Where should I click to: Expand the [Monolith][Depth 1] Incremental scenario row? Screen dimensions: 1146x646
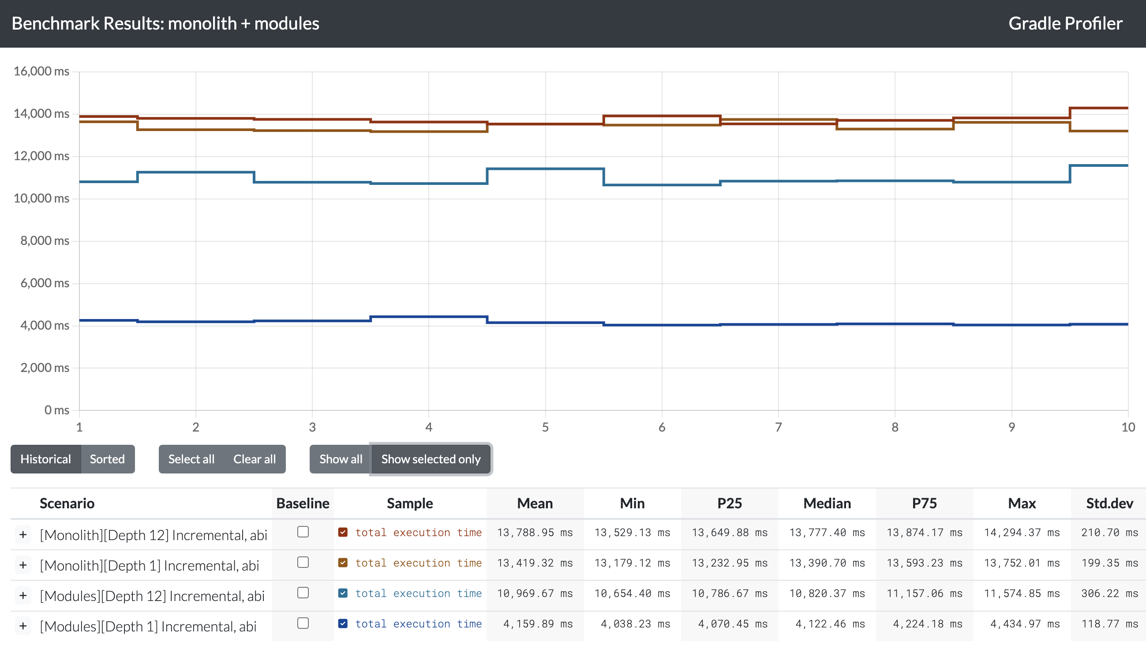(23, 565)
